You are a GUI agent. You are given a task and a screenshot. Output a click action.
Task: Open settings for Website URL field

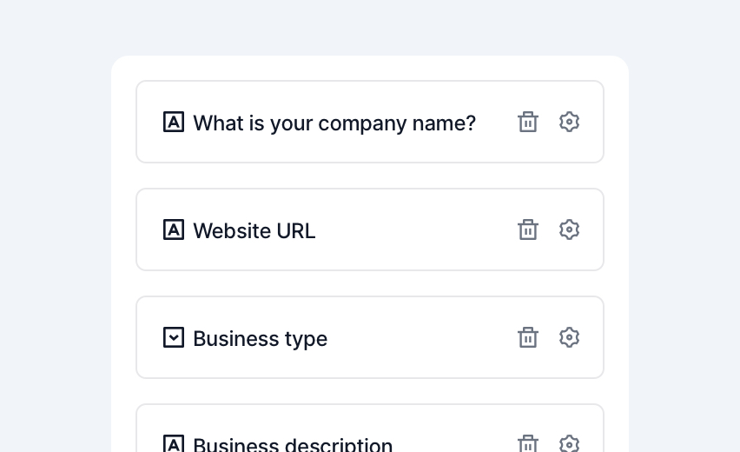click(x=569, y=229)
